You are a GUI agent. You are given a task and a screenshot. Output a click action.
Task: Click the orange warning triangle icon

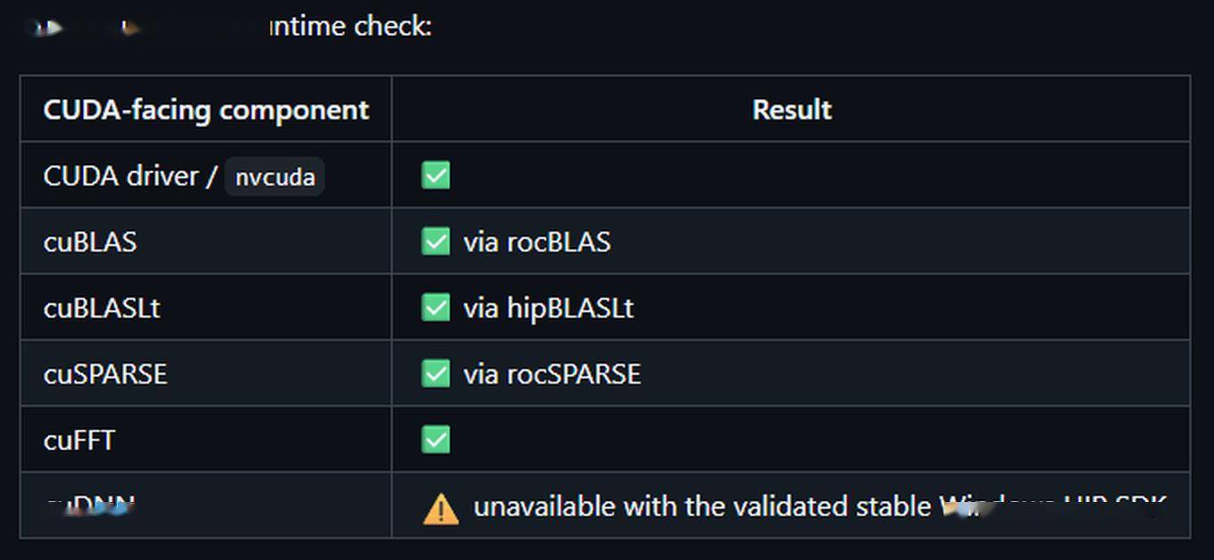pos(440,507)
